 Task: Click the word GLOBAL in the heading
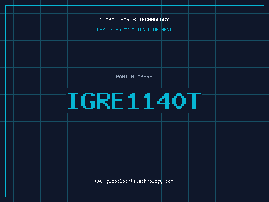click(108, 20)
